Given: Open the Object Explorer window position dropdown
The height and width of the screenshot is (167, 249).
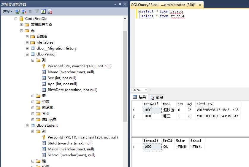Looking at the screenshot, I should (115, 4).
